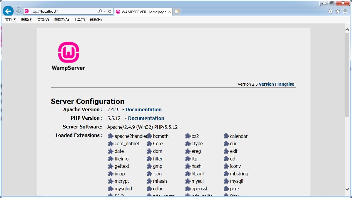Click the date extension puzzle icon
Image resolution: width=352 pixels, height=198 pixels.
coord(111,151)
